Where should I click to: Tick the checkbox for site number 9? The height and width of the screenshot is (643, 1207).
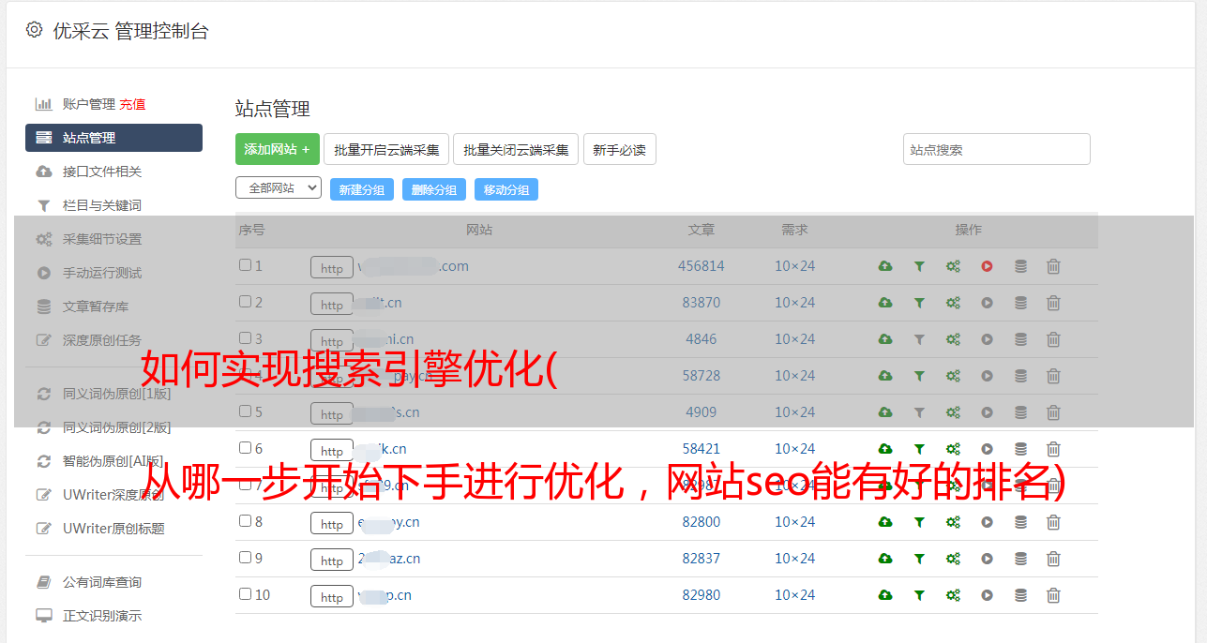tap(245, 558)
